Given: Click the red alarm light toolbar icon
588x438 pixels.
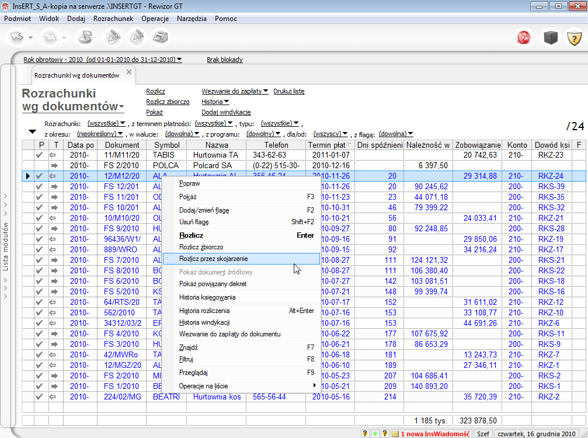Looking at the screenshot, I should point(524,38).
